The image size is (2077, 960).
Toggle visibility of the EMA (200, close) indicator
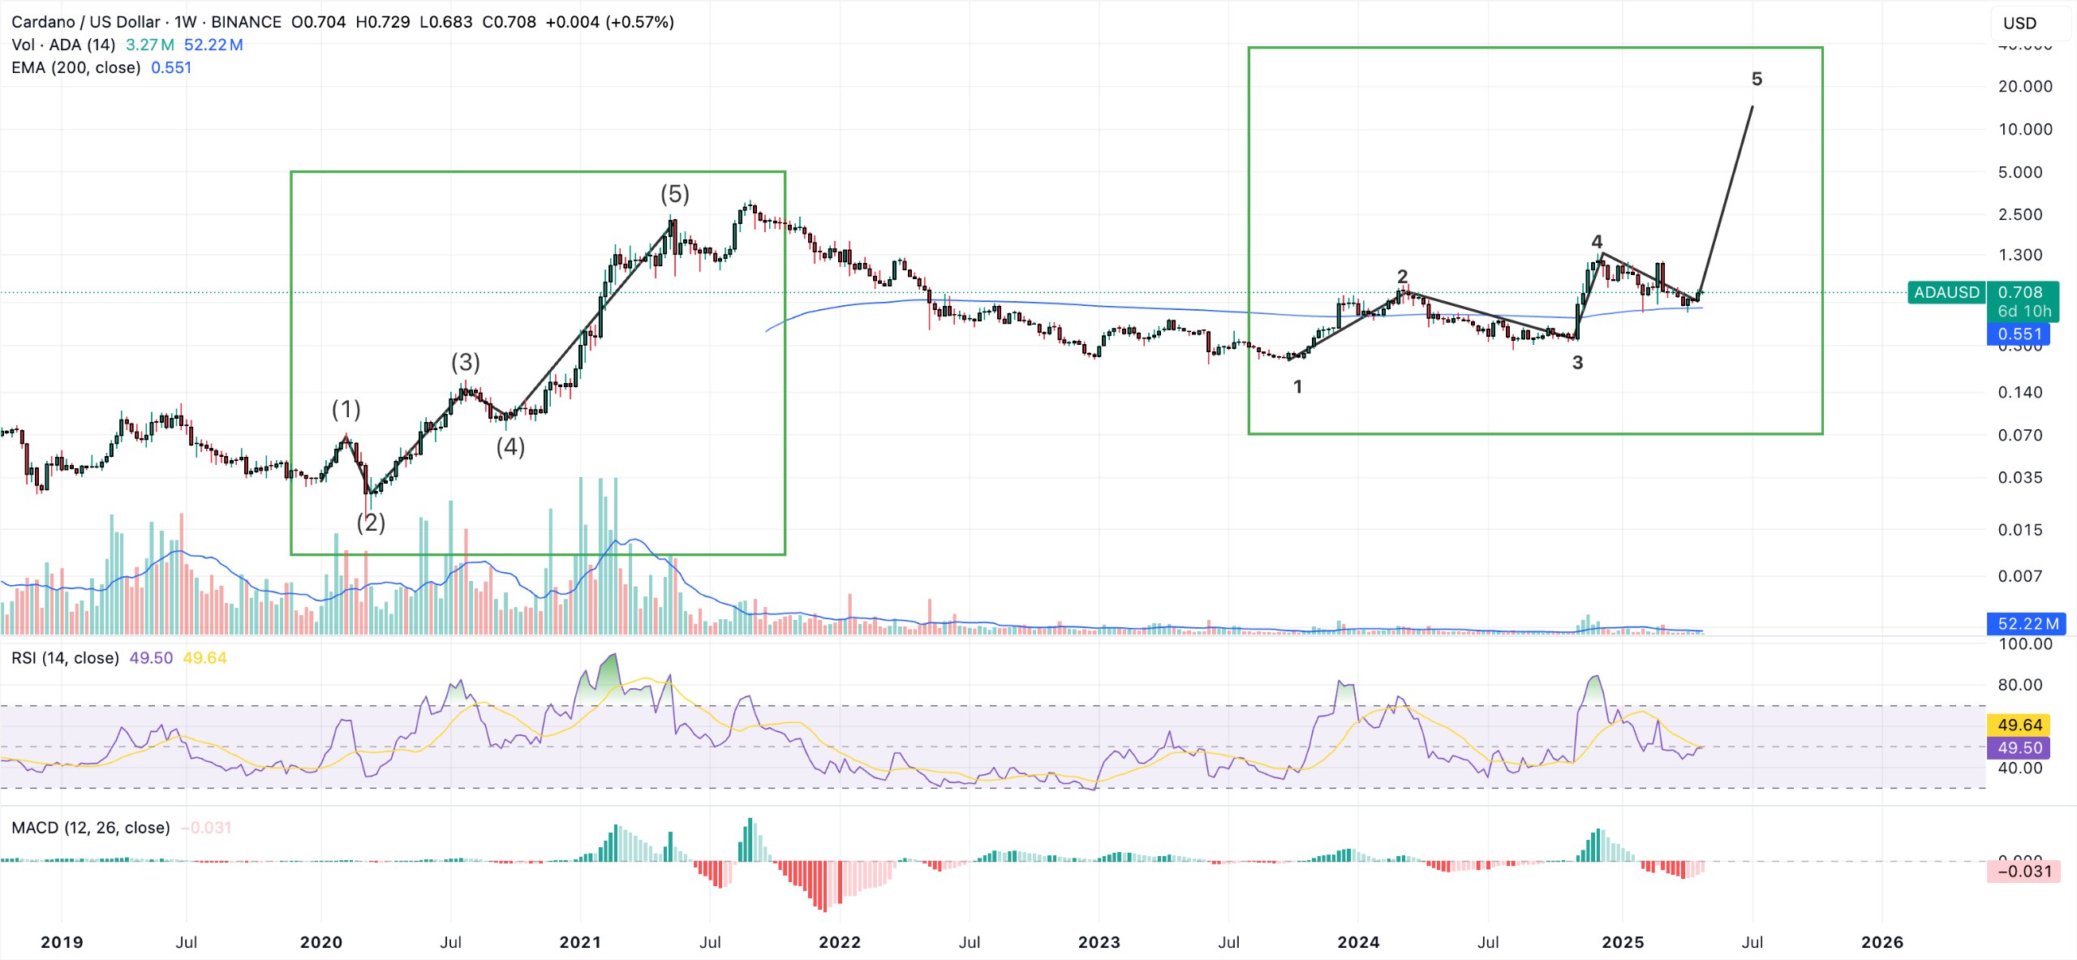point(76,68)
